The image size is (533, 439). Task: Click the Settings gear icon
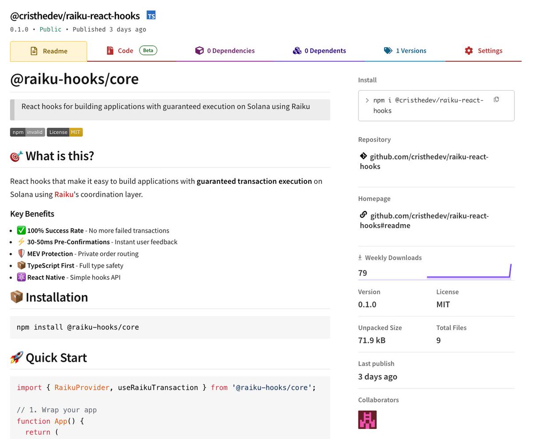pos(469,51)
